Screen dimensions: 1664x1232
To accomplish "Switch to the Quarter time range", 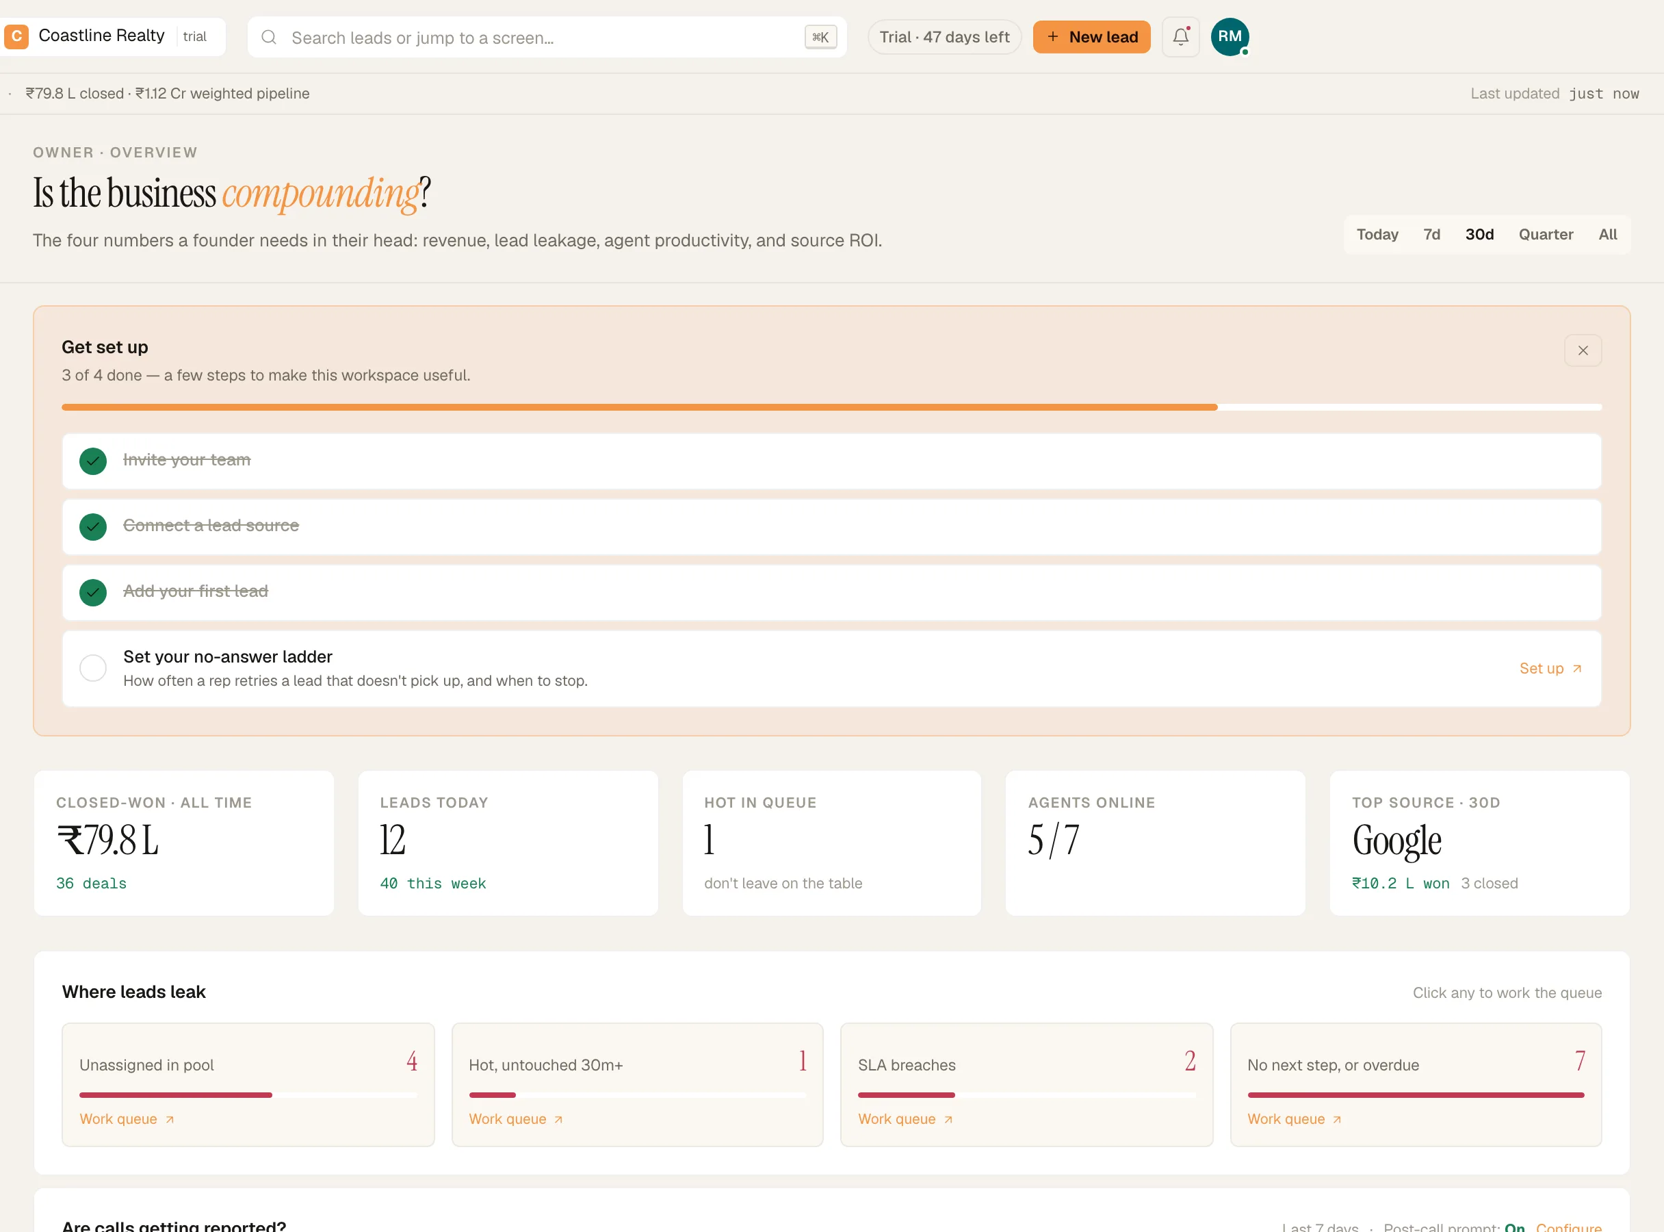I will pos(1546,235).
